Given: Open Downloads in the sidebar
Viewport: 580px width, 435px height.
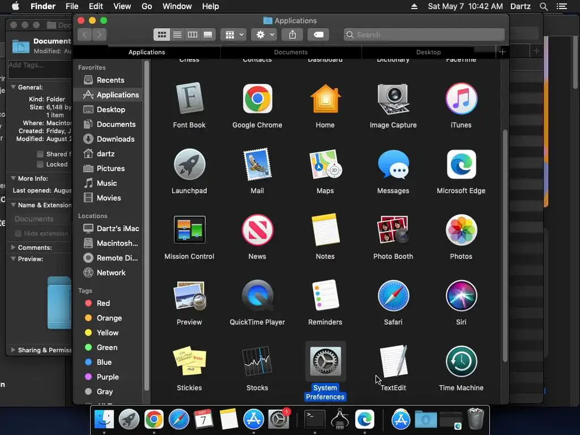Looking at the screenshot, I should coord(108,139).
